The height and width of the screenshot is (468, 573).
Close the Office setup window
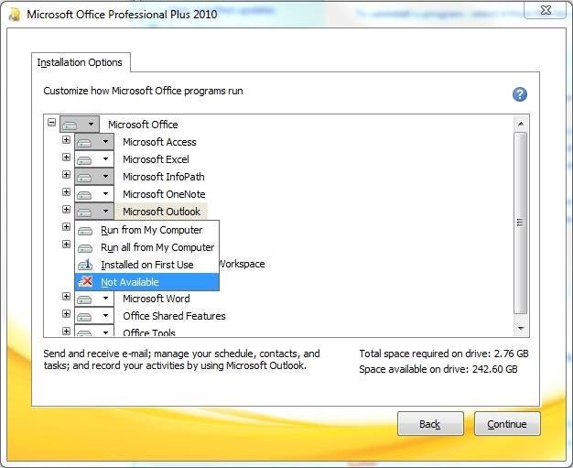[x=546, y=10]
